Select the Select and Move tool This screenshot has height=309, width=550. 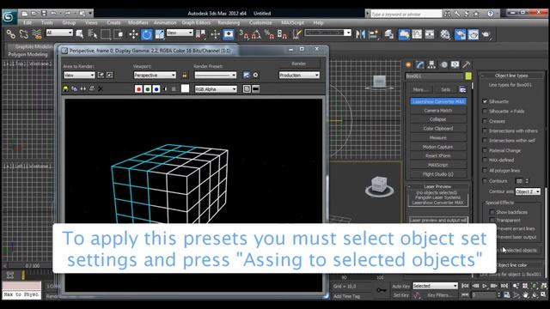tap(133, 34)
